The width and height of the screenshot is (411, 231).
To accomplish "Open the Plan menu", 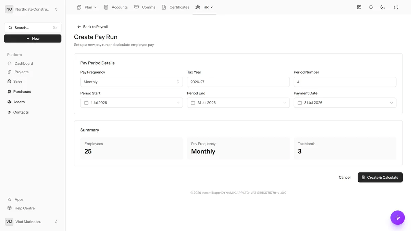I will click(87, 7).
